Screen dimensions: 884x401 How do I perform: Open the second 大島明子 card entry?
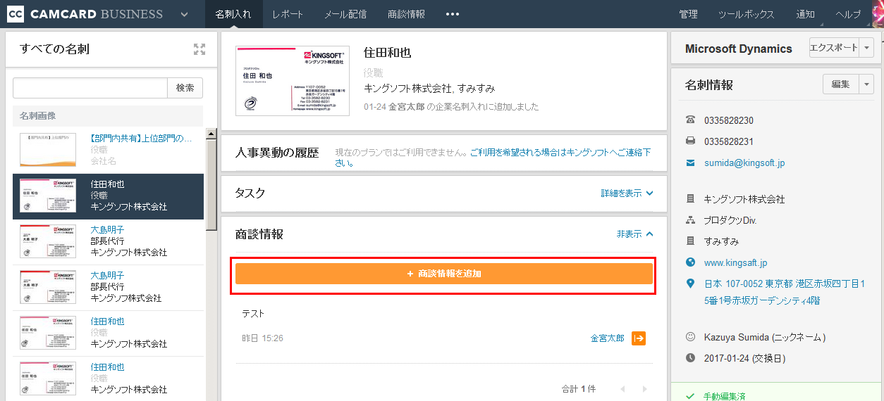click(108, 287)
